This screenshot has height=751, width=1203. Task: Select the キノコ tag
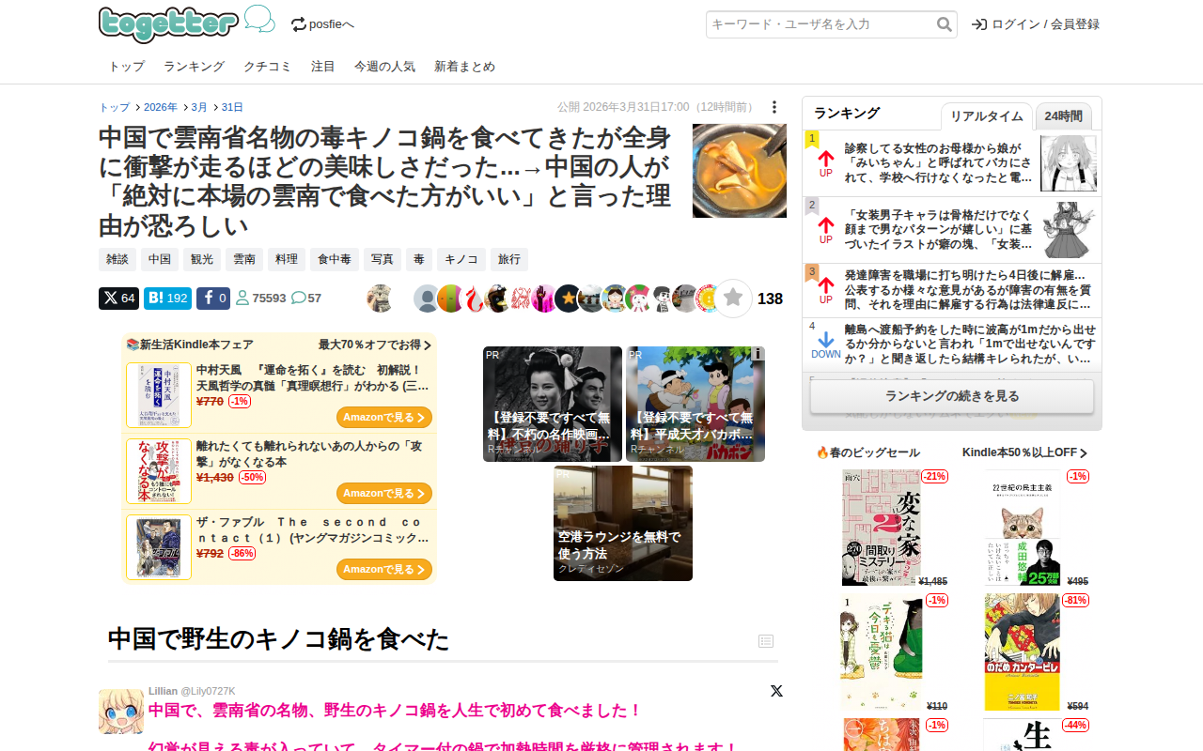click(x=461, y=259)
